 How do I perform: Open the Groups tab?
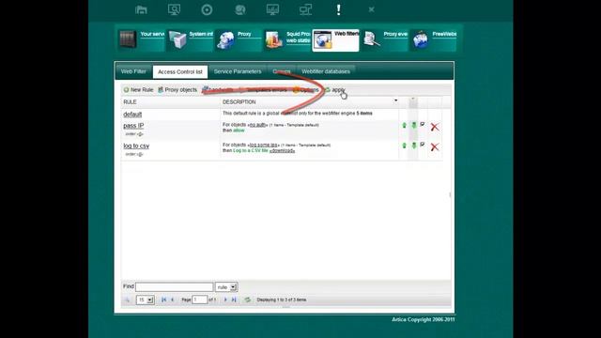(282, 71)
